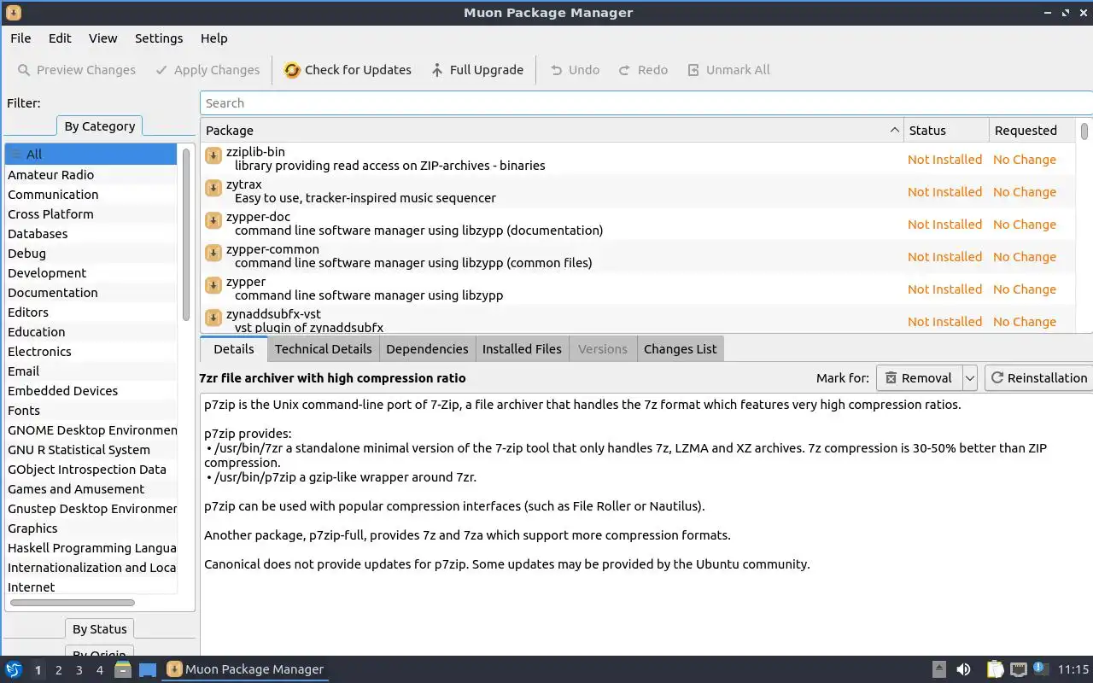
Task: Select the Fonts category
Action: click(91, 411)
